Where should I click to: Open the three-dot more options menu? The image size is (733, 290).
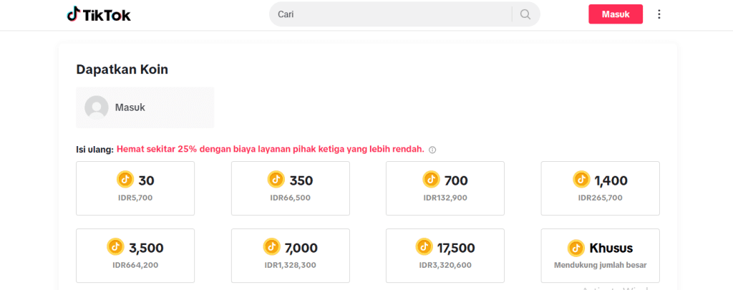point(659,14)
